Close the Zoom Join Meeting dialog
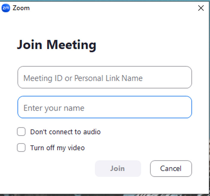210x196 pixels. pos(201,8)
